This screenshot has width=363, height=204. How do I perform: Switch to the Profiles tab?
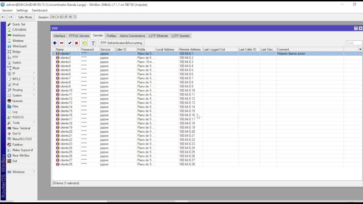click(x=111, y=36)
